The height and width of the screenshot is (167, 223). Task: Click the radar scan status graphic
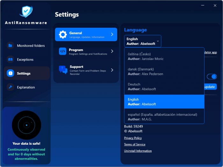click(x=26, y=125)
